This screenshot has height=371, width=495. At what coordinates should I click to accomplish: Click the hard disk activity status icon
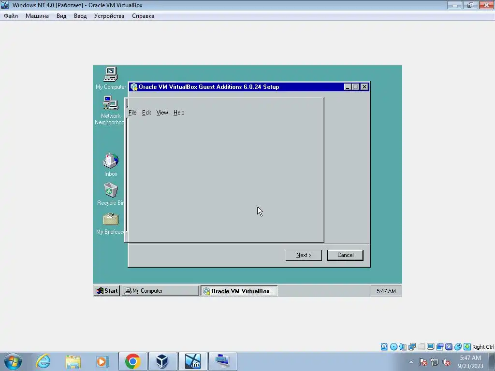click(384, 347)
